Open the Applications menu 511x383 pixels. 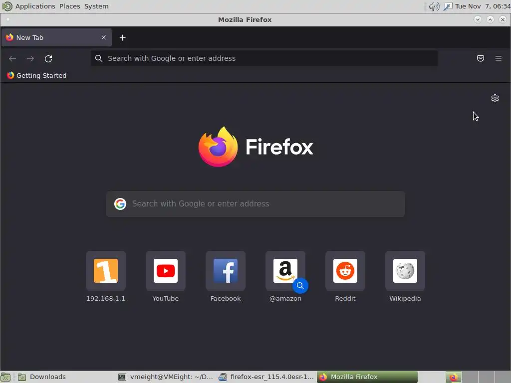coord(35,6)
